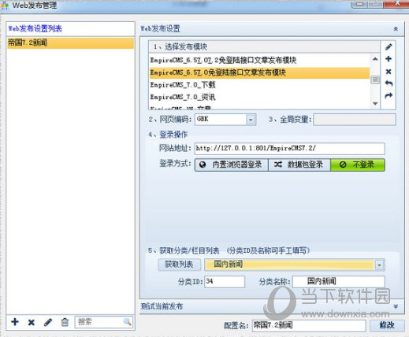Screen dimensions: 409x337
Task: Add a new Web发布 config with bottom-left plus
Action: coord(15,322)
